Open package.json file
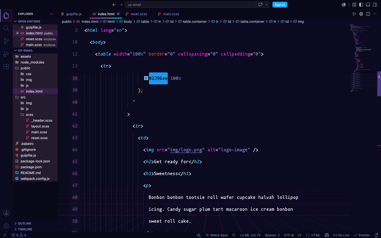Screen dimensions: 381x238 coord(35,167)
